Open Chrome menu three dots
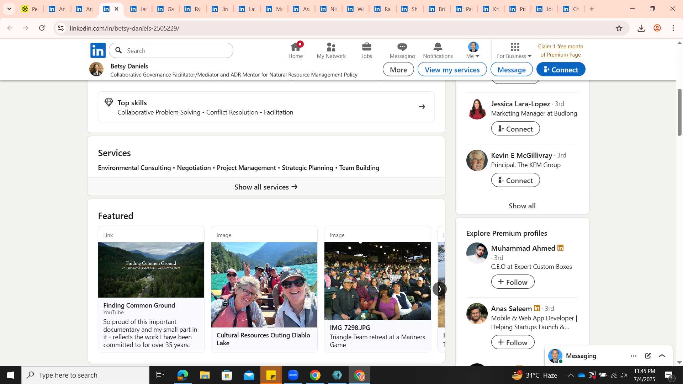The height and width of the screenshot is (384, 683). pos(673,28)
